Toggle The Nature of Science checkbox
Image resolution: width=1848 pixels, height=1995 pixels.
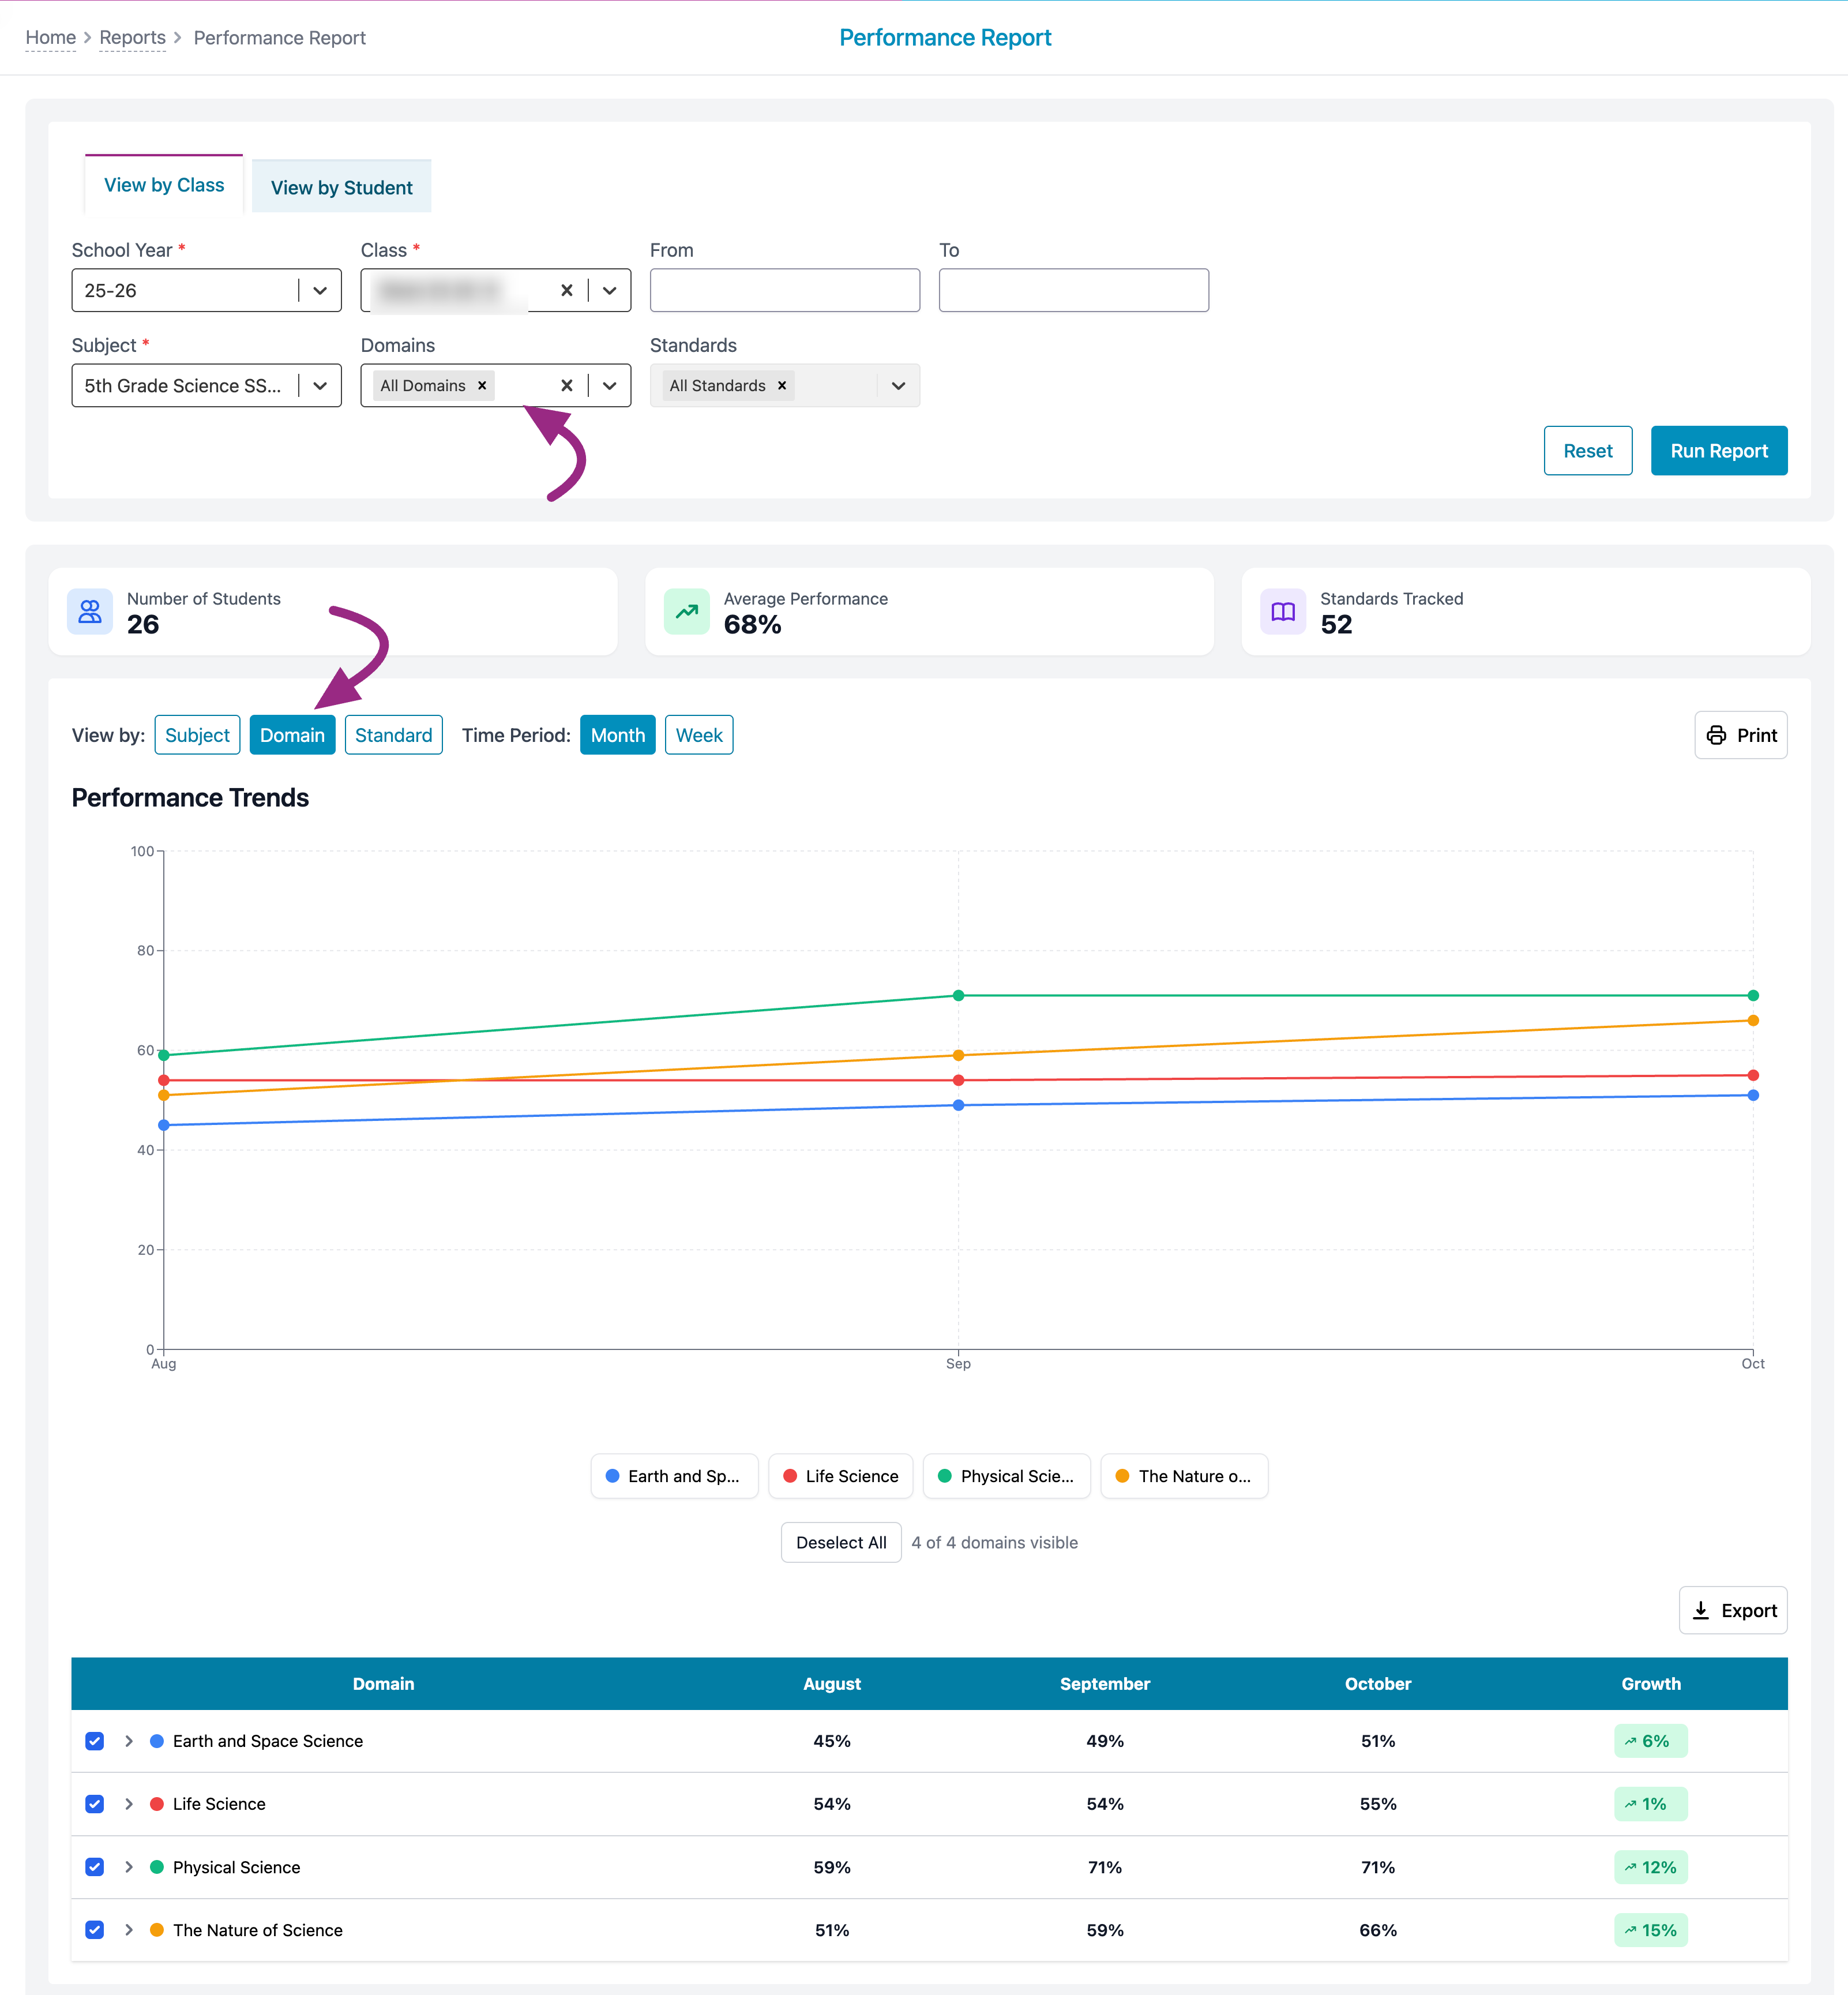(95, 1930)
